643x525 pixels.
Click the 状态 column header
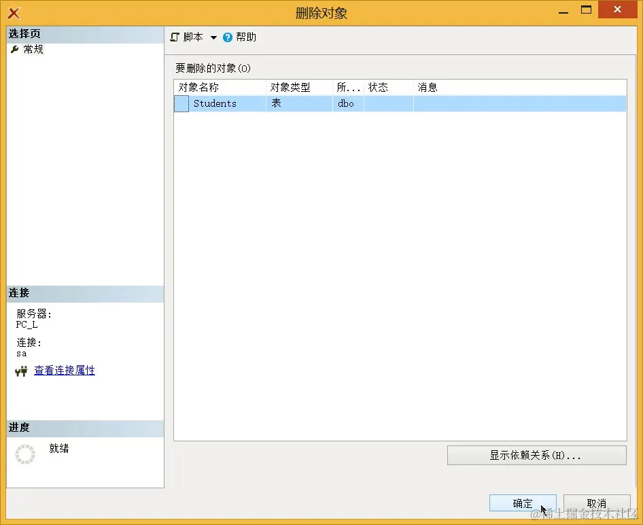pyautogui.click(x=388, y=87)
